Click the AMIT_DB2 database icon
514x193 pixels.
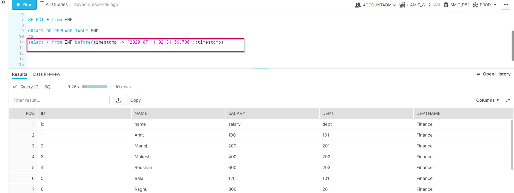coord(446,5)
